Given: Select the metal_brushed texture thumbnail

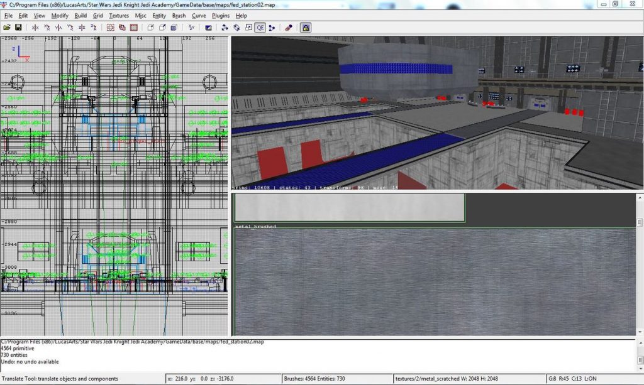Looking at the screenshot, I should [x=435, y=282].
